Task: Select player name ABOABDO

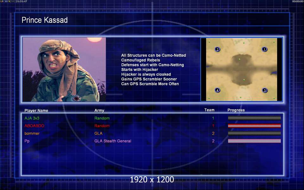Action: [34, 126]
